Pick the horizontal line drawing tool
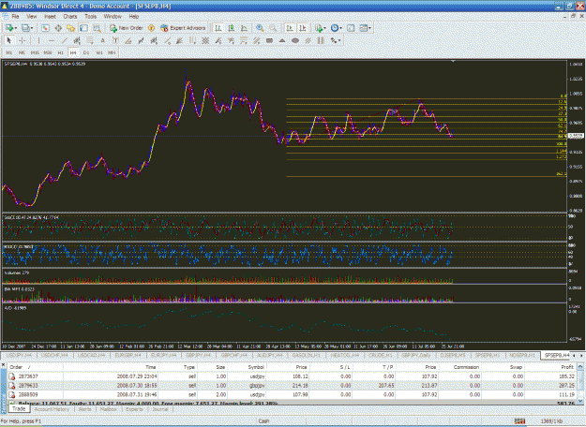The image size is (586, 427). pos(52,40)
